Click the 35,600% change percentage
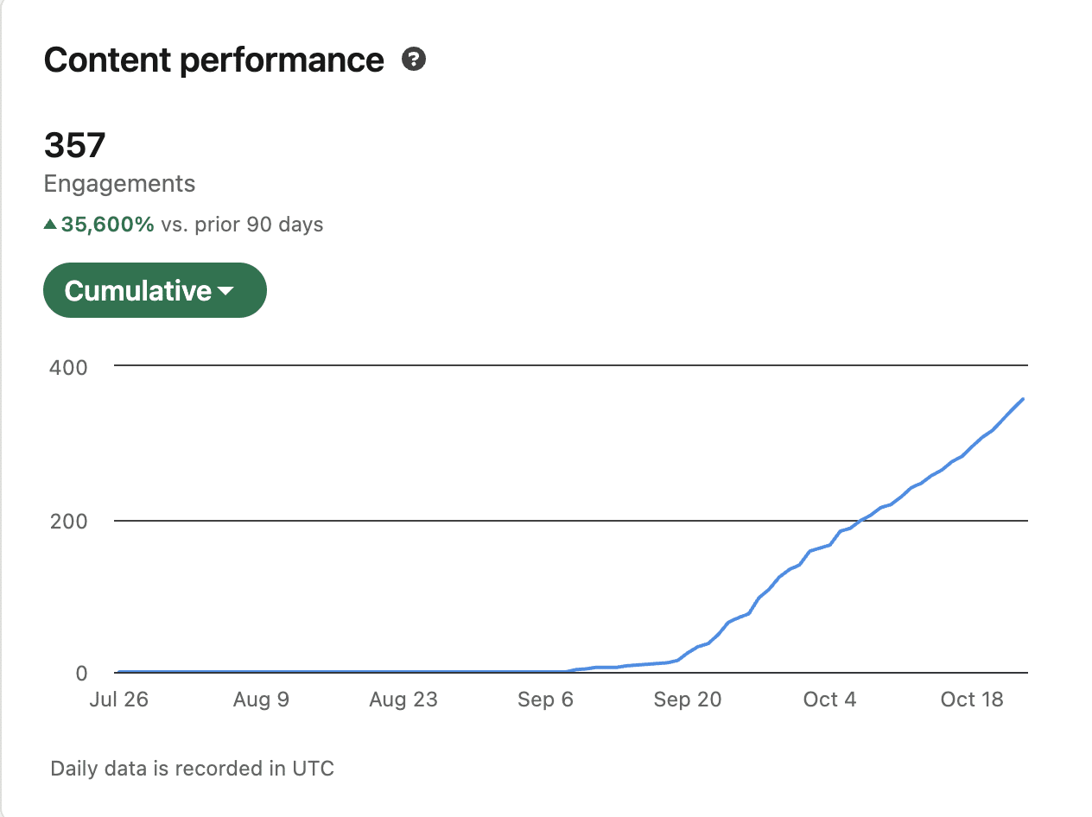Screen dimensions: 1092x817 107,225
